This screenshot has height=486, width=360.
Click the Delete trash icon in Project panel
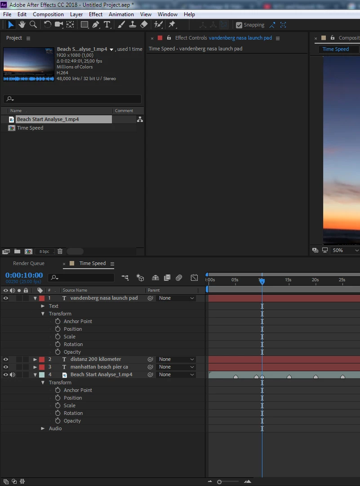pyautogui.click(x=60, y=252)
